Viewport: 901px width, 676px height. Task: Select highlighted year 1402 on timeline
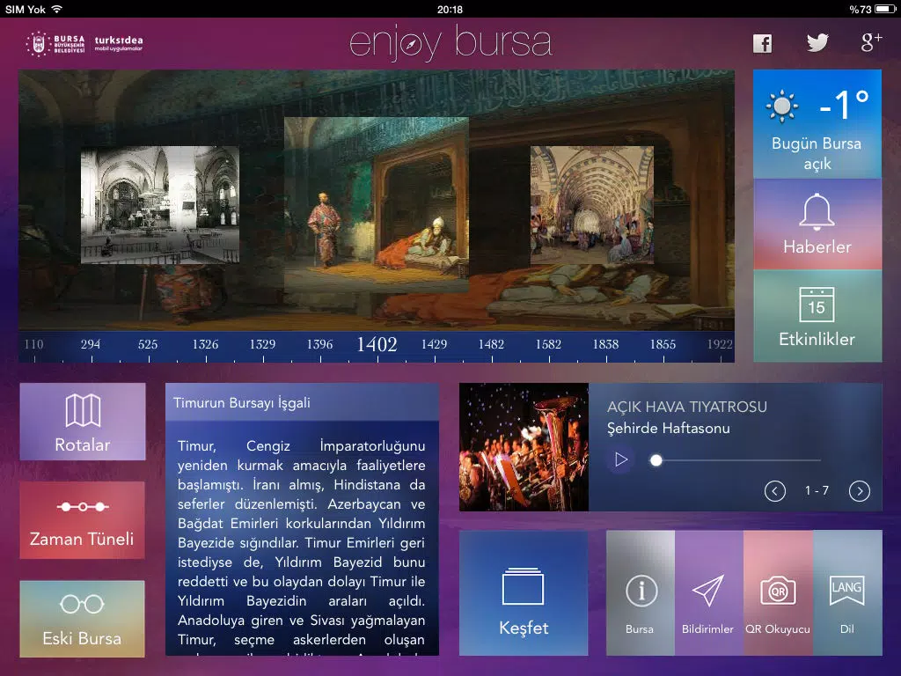coord(377,344)
